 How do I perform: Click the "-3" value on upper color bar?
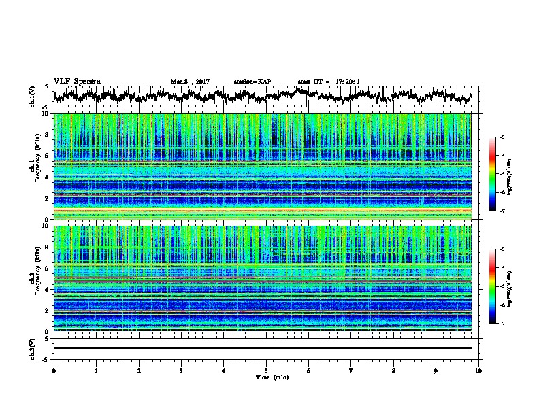pyautogui.click(x=502, y=137)
